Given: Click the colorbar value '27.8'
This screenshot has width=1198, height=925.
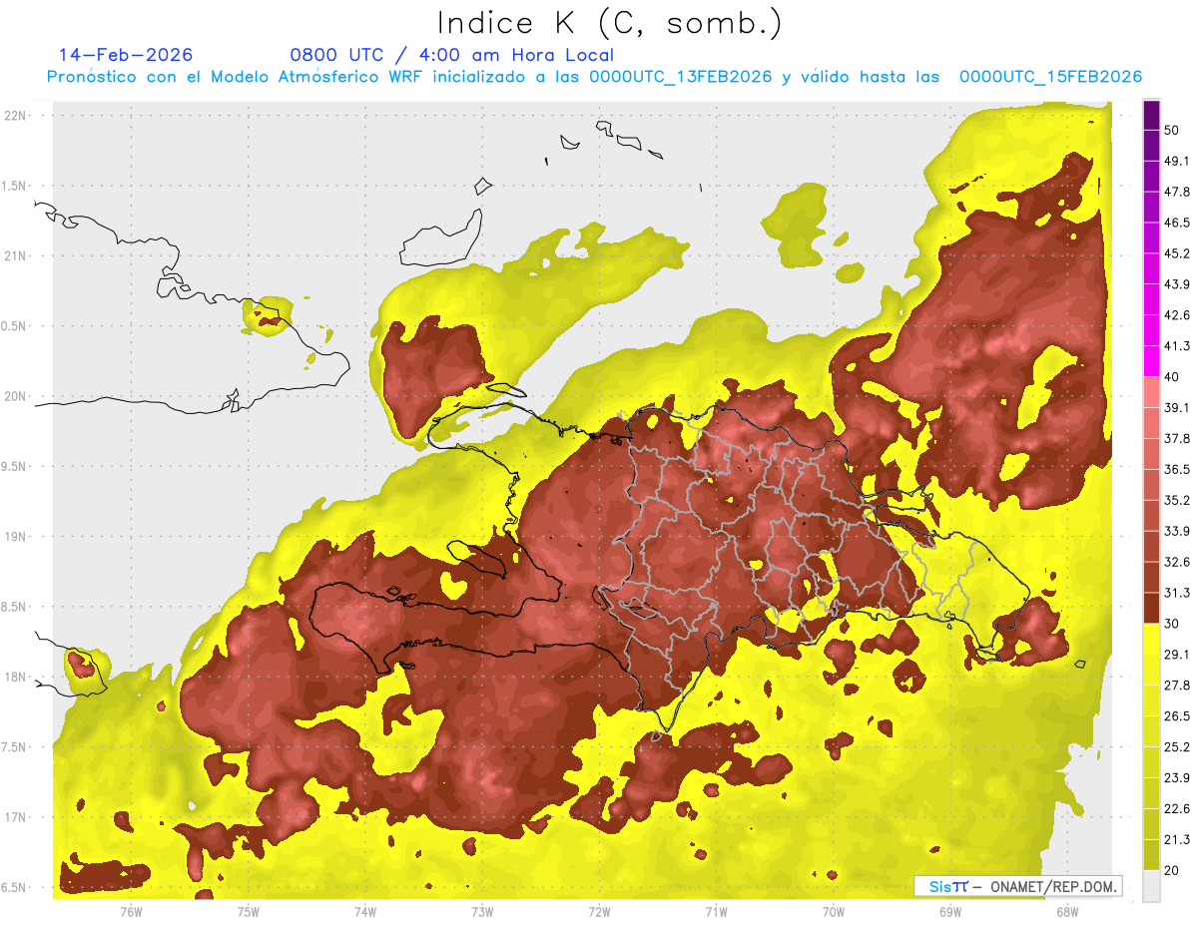Looking at the screenshot, I should click(1177, 686).
